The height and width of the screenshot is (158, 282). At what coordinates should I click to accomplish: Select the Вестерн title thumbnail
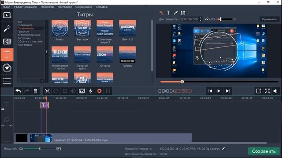[82, 28]
